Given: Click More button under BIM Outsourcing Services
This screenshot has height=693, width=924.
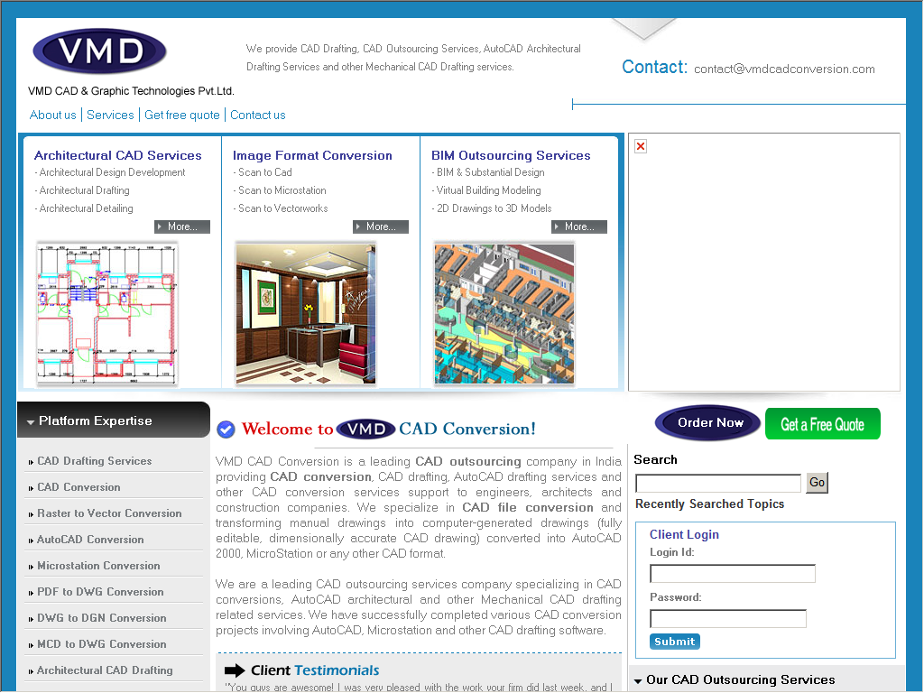Looking at the screenshot, I should 579,226.
